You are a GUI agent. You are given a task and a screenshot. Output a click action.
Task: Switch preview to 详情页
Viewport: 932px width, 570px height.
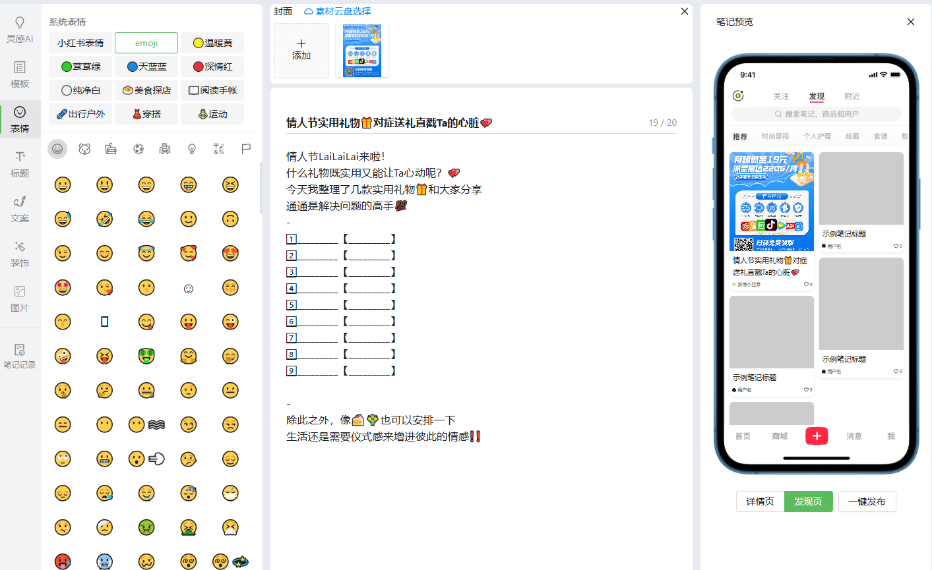(x=760, y=501)
